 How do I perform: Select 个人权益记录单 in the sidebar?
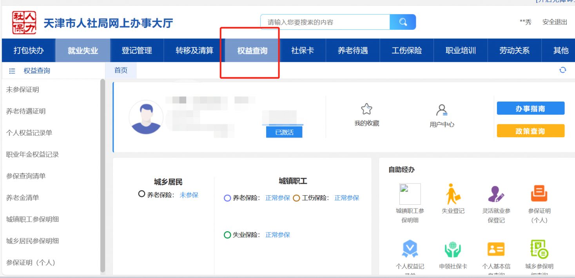pos(29,133)
